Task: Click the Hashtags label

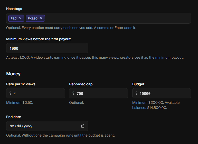Action: pyautogui.click(x=14, y=9)
